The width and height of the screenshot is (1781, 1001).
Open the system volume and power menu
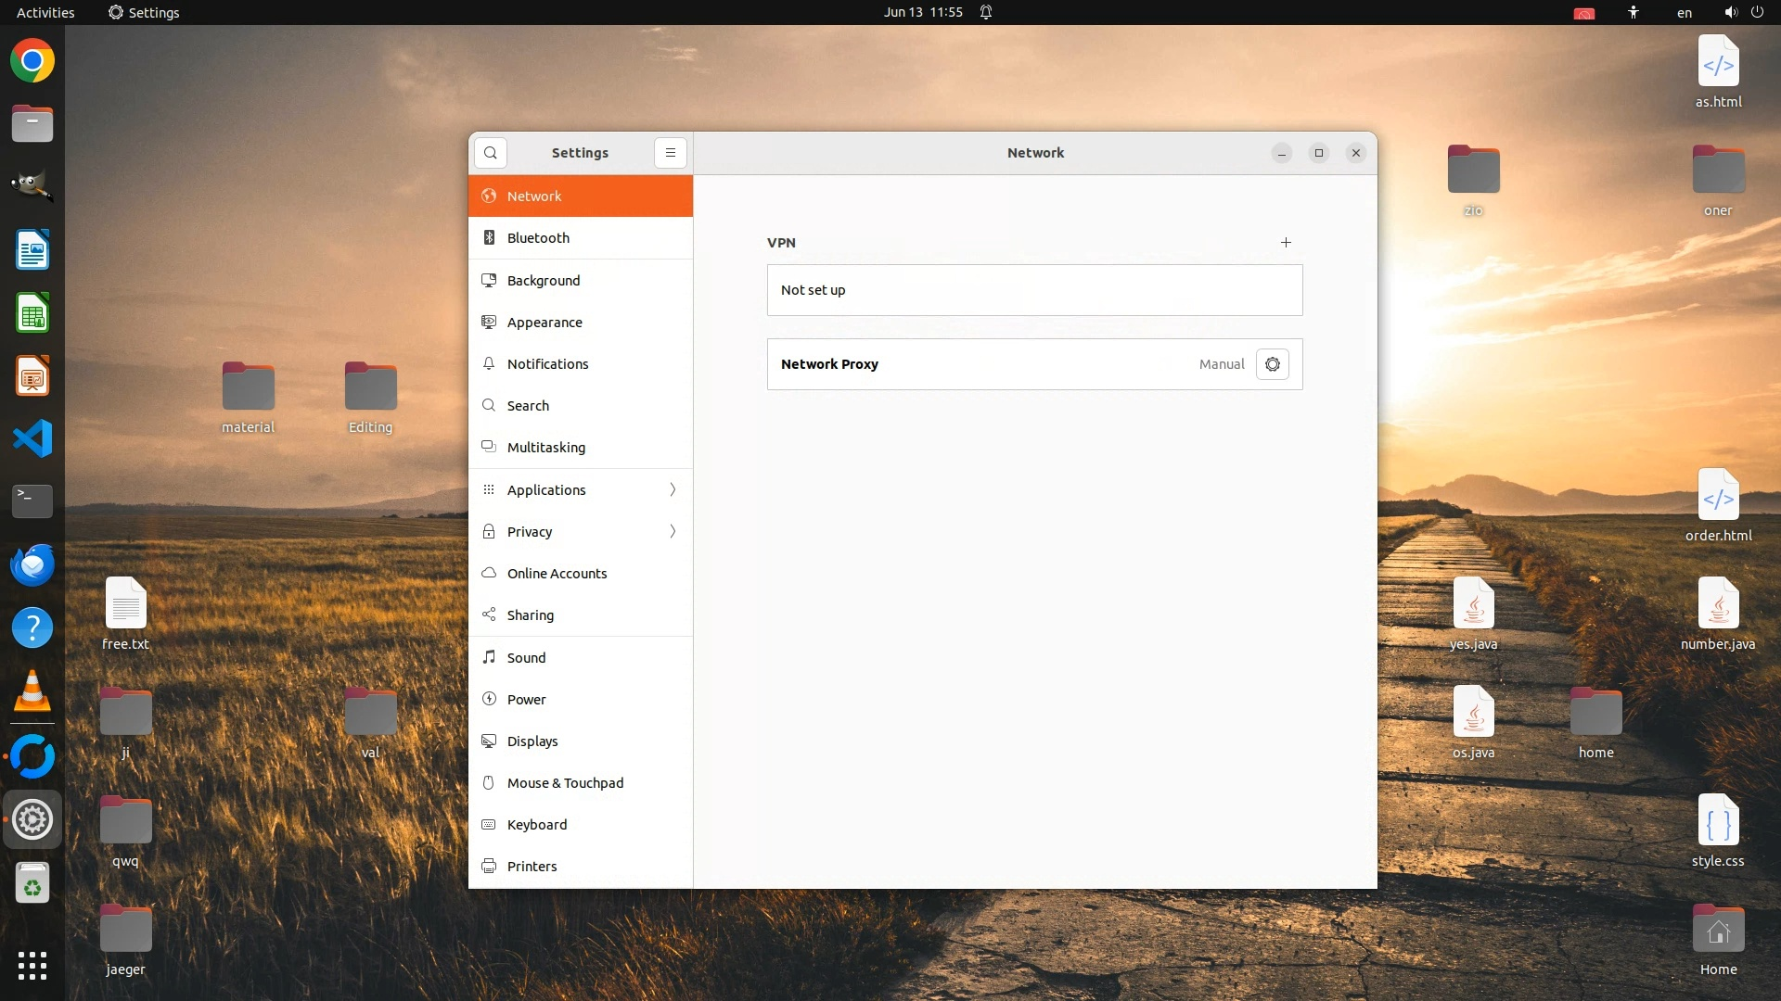click(x=1743, y=13)
